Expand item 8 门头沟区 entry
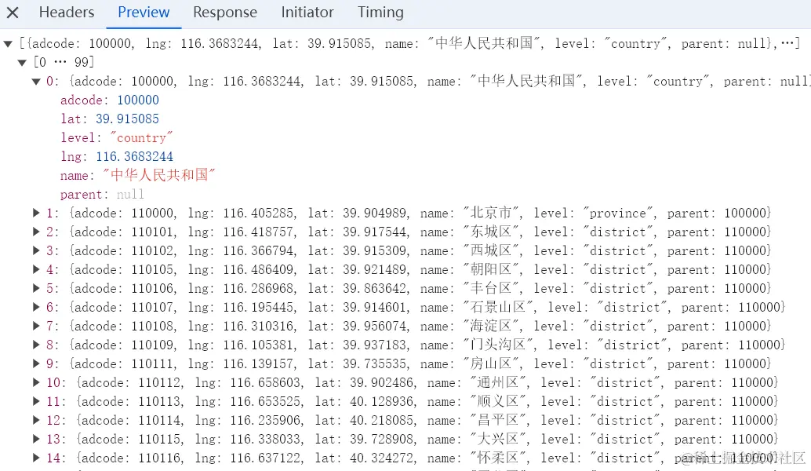 [36, 345]
